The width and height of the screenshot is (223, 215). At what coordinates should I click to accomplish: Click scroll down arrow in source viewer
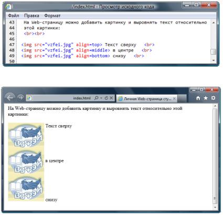click(214, 60)
